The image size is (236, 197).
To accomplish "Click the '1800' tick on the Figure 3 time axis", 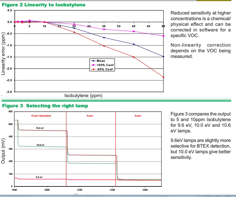I will pyautogui.click(x=14, y=190).
